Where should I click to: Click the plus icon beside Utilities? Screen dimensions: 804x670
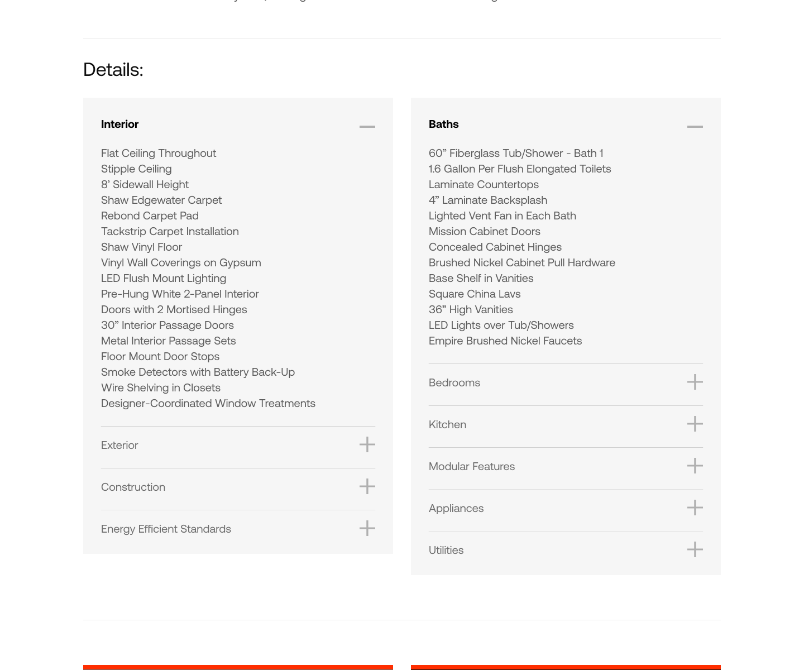point(695,549)
